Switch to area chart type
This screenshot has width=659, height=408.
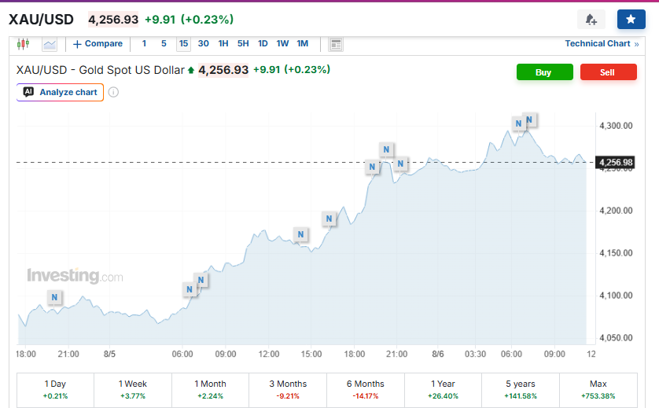click(x=50, y=44)
